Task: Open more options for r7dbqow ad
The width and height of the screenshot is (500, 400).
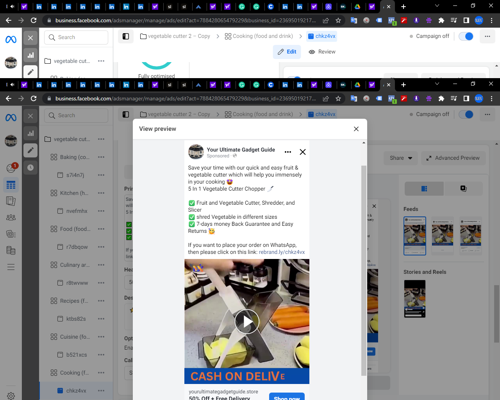Action: [101, 247]
